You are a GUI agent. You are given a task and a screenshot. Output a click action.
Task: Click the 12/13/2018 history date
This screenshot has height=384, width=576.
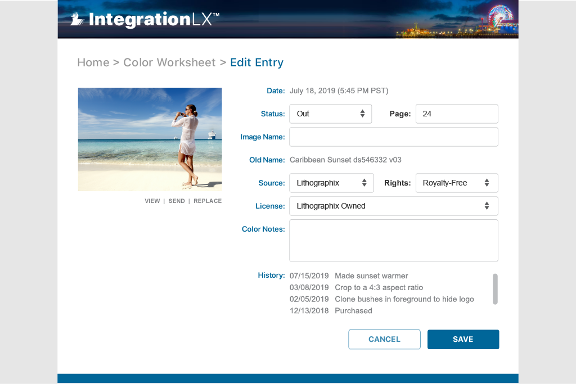tap(309, 310)
